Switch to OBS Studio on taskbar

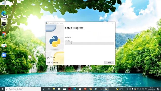pyautogui.click(x=101, y=89)
